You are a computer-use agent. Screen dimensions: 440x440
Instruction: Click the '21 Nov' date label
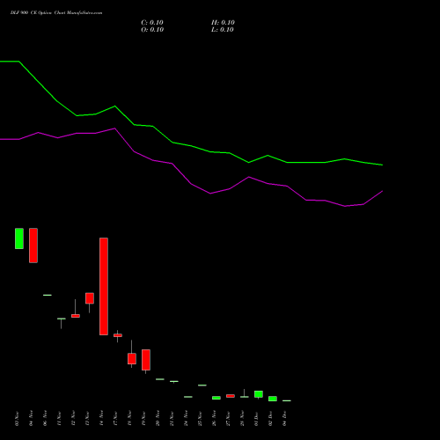pos(172,419)
